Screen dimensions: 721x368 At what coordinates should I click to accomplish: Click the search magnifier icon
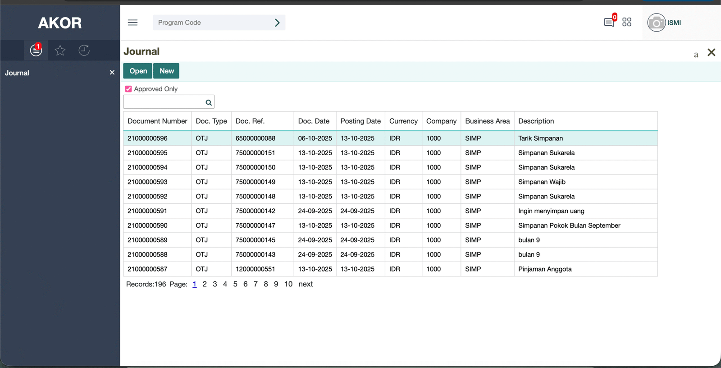tap(209, 102)
